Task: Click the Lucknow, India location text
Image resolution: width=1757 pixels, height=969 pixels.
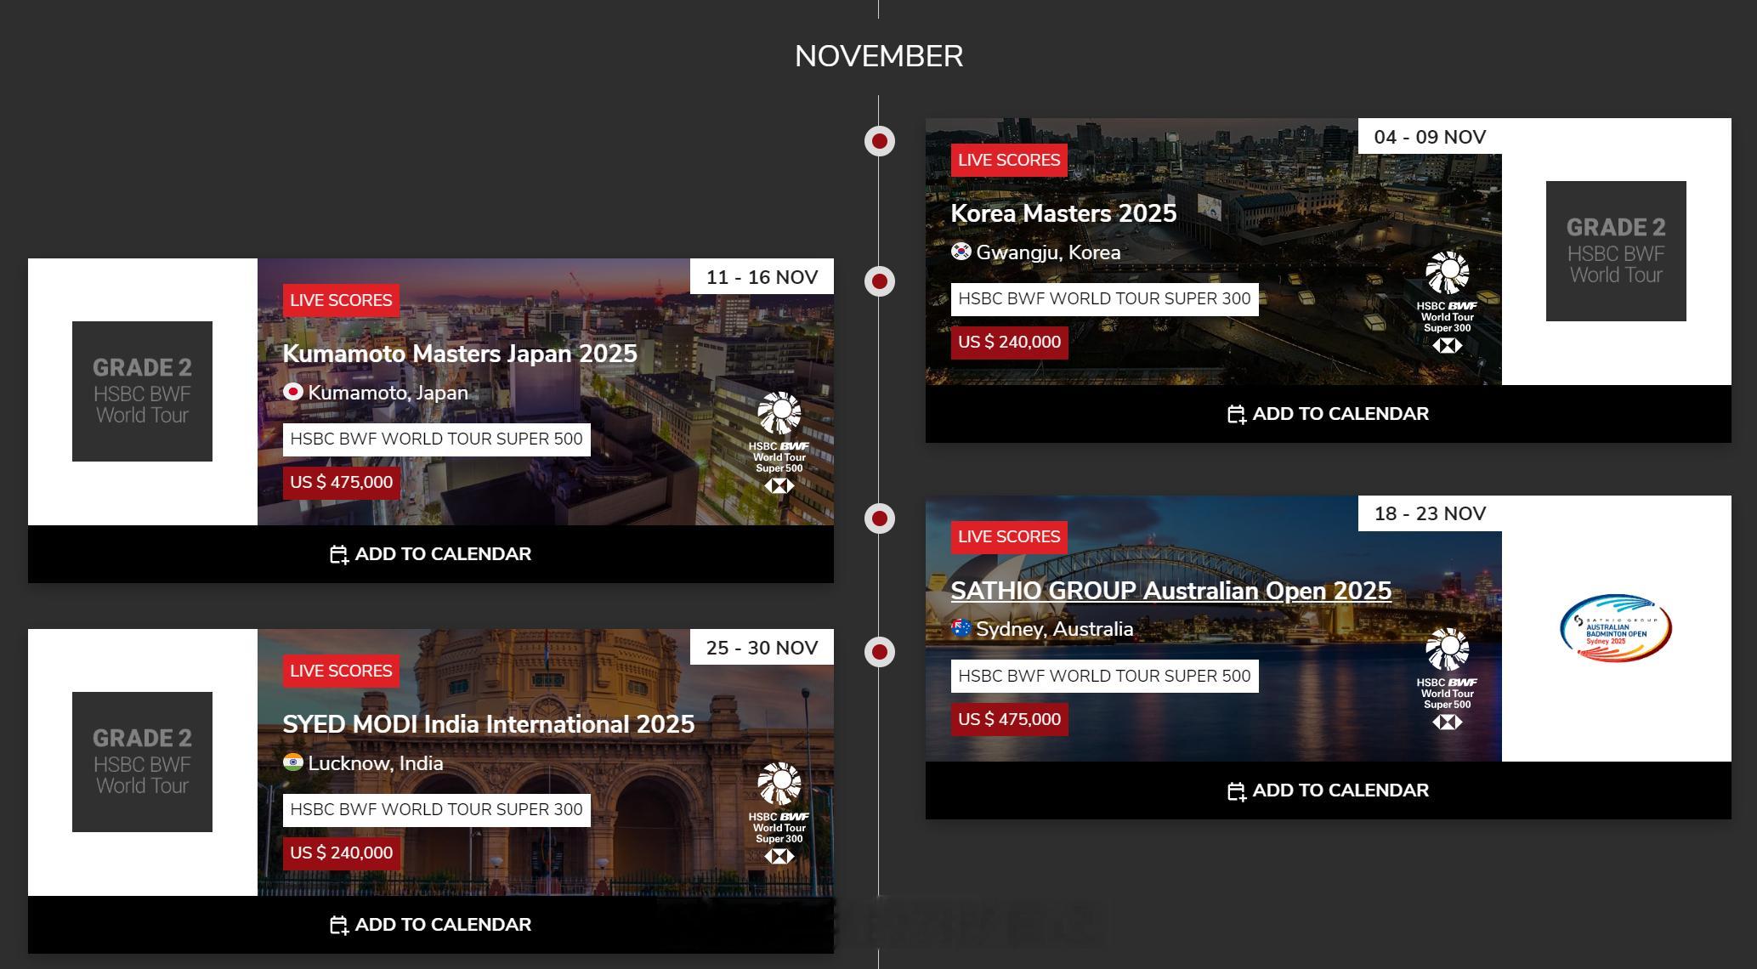Action: (x=375, y=763)
